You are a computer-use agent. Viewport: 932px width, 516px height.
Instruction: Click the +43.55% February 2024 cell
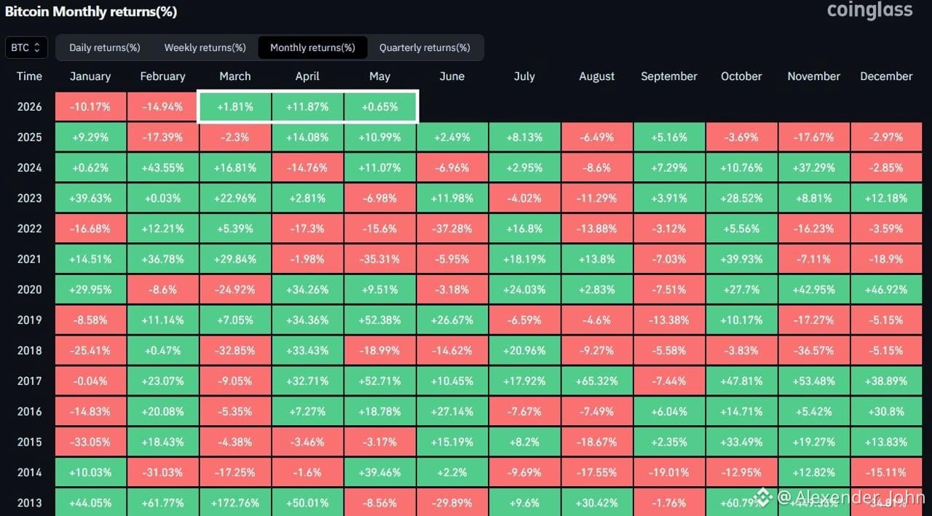162,168
